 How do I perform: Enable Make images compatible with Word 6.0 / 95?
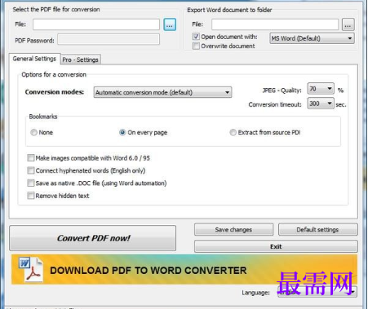point(31,158)
